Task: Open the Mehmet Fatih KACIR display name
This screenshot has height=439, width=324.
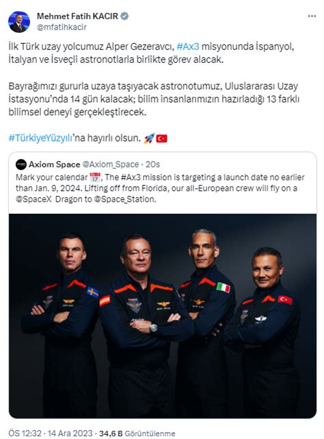Action: [x=77, y=16]
